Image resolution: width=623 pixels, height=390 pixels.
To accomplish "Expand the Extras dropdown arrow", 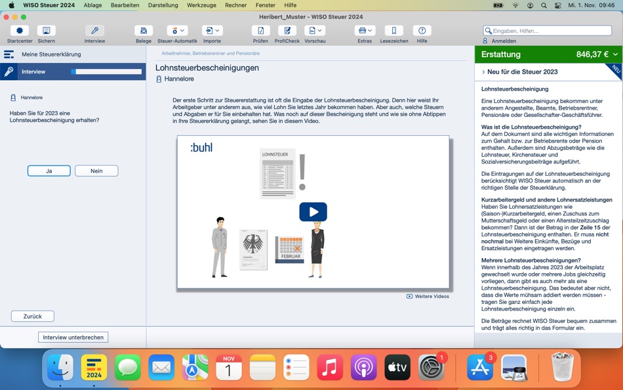I will tap(370, 31).
